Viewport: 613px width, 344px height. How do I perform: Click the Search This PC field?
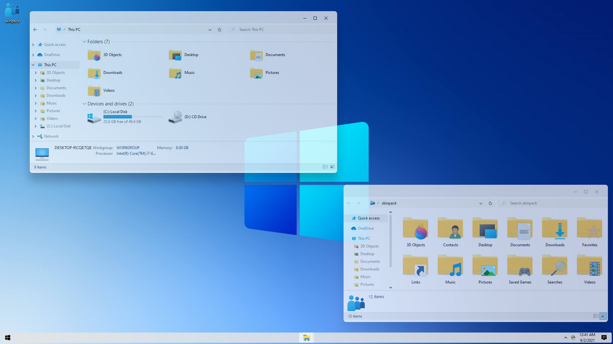tap(281, 30)
